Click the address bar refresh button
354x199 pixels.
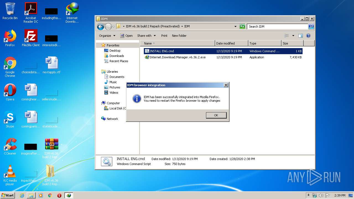242,27
